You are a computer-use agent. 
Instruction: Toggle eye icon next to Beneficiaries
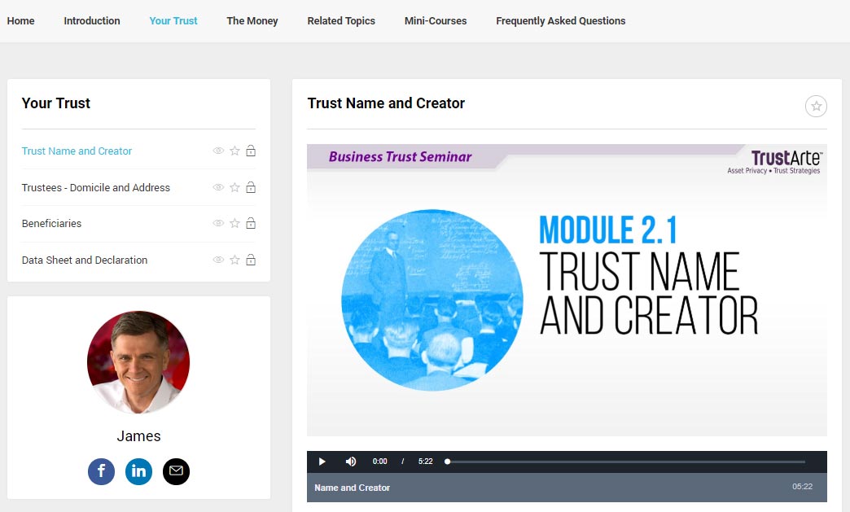tap(218, 224)
